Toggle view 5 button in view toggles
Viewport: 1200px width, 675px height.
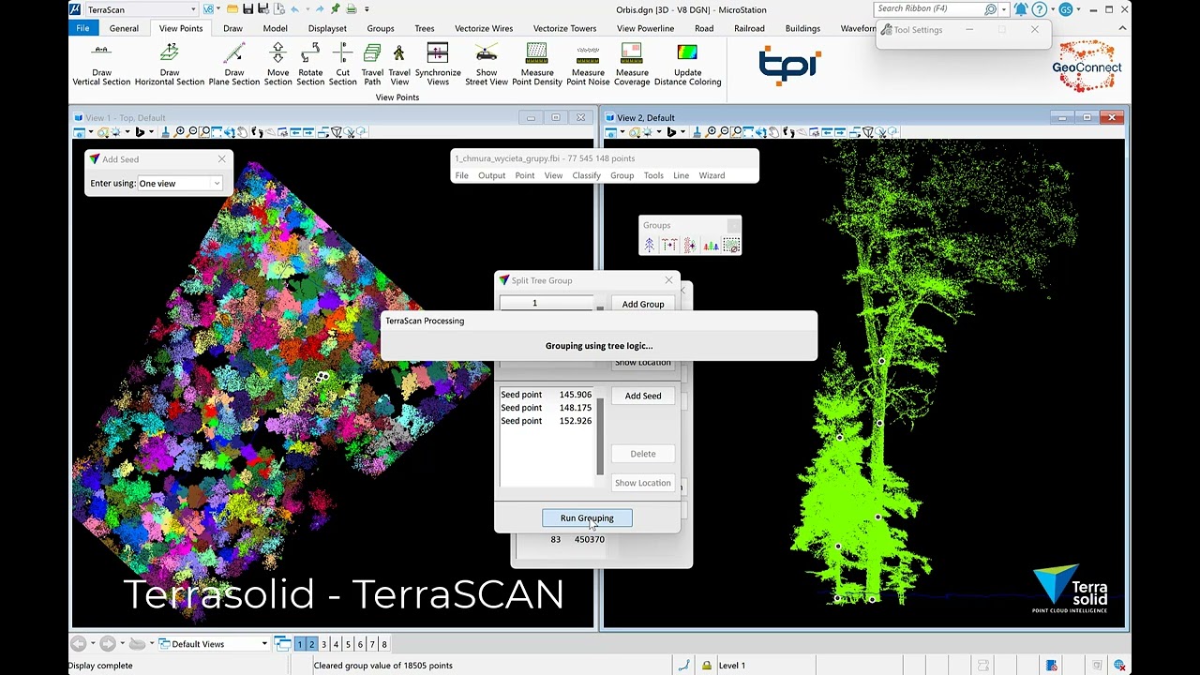click(x=348, y=644)
